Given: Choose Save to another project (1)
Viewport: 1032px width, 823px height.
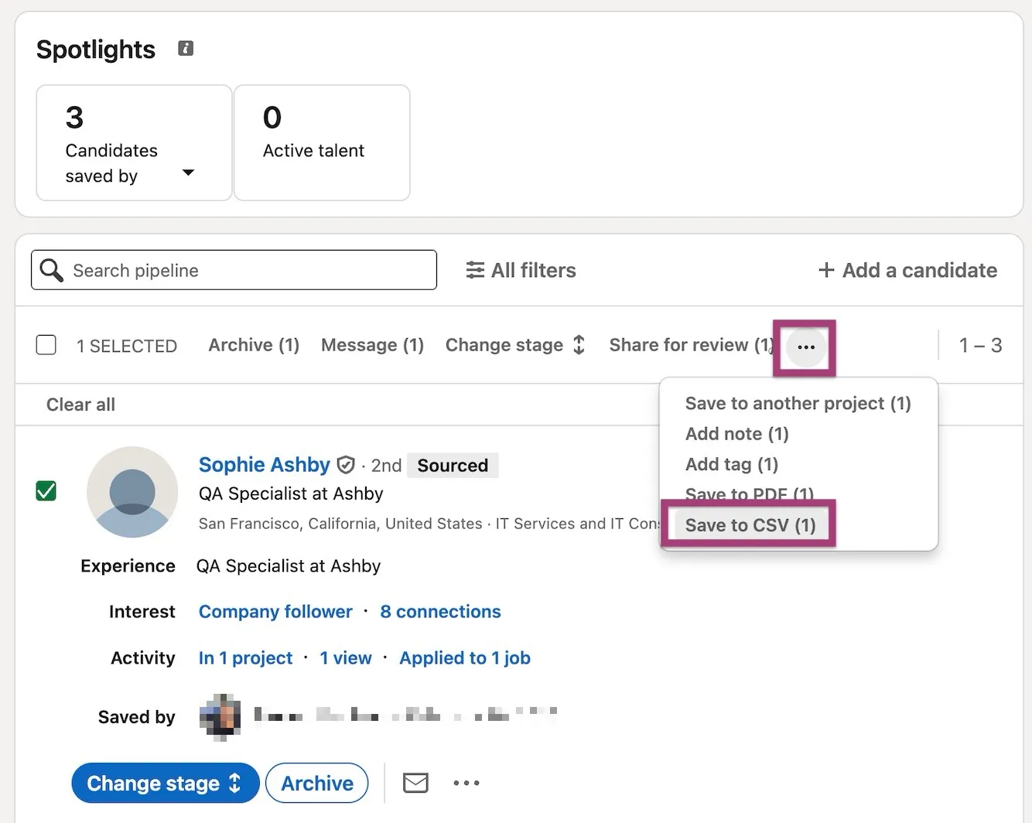Looking at the screenshot, I should (798, 403).
